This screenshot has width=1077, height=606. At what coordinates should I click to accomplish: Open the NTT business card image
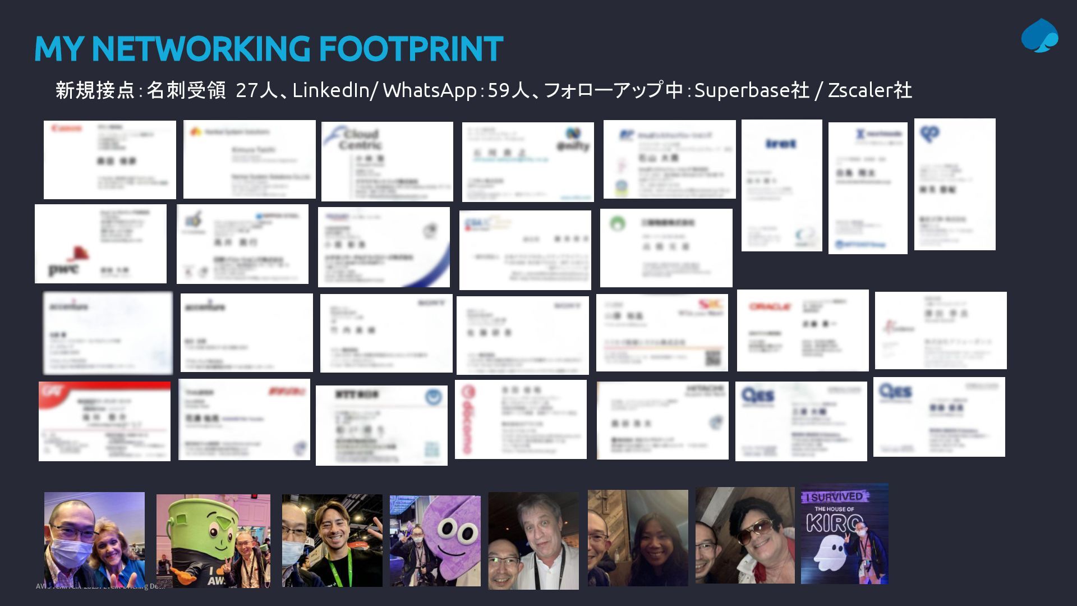381,425
